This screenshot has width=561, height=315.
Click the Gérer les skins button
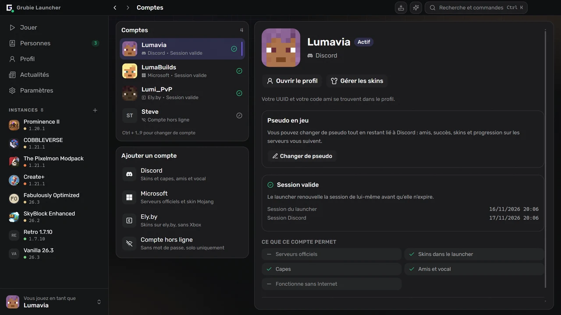click(357, 81)
